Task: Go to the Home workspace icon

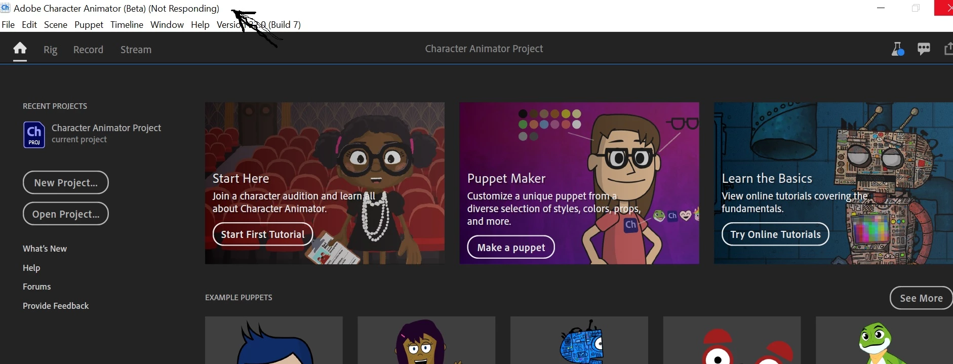Action: tap(20, 49)
